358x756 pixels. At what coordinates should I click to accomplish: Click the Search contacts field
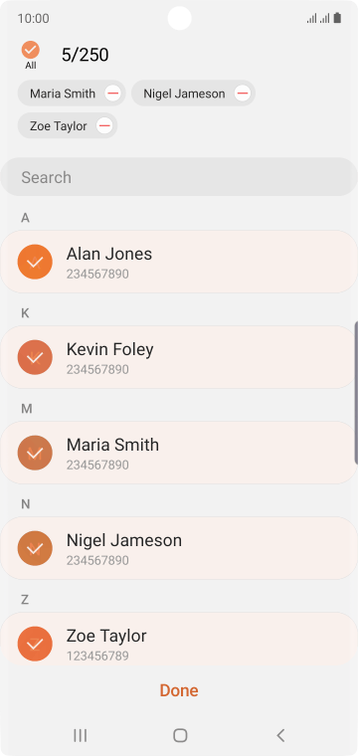(x=179, y=177)
